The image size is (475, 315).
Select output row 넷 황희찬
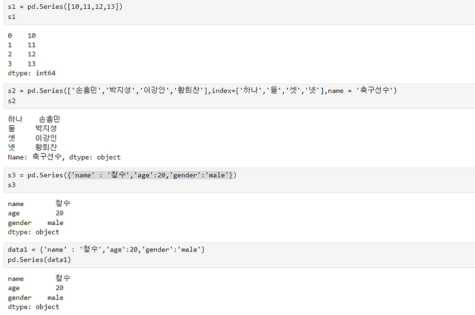[x=33, y=147]
